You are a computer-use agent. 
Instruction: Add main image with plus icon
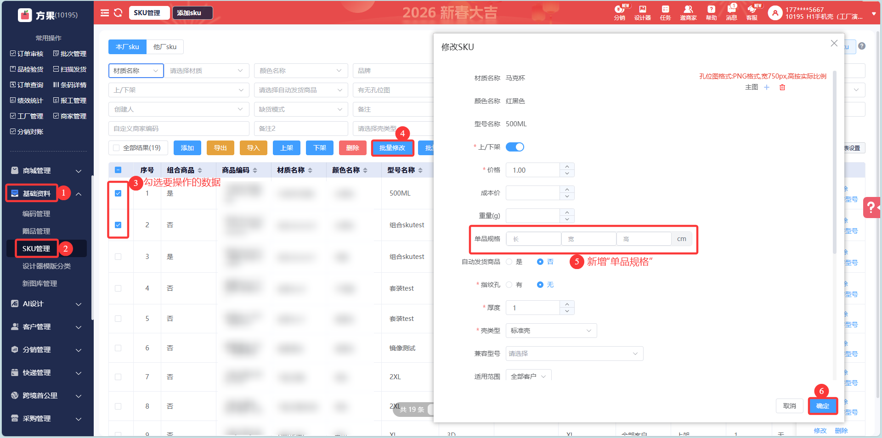(x=767, y=87)
